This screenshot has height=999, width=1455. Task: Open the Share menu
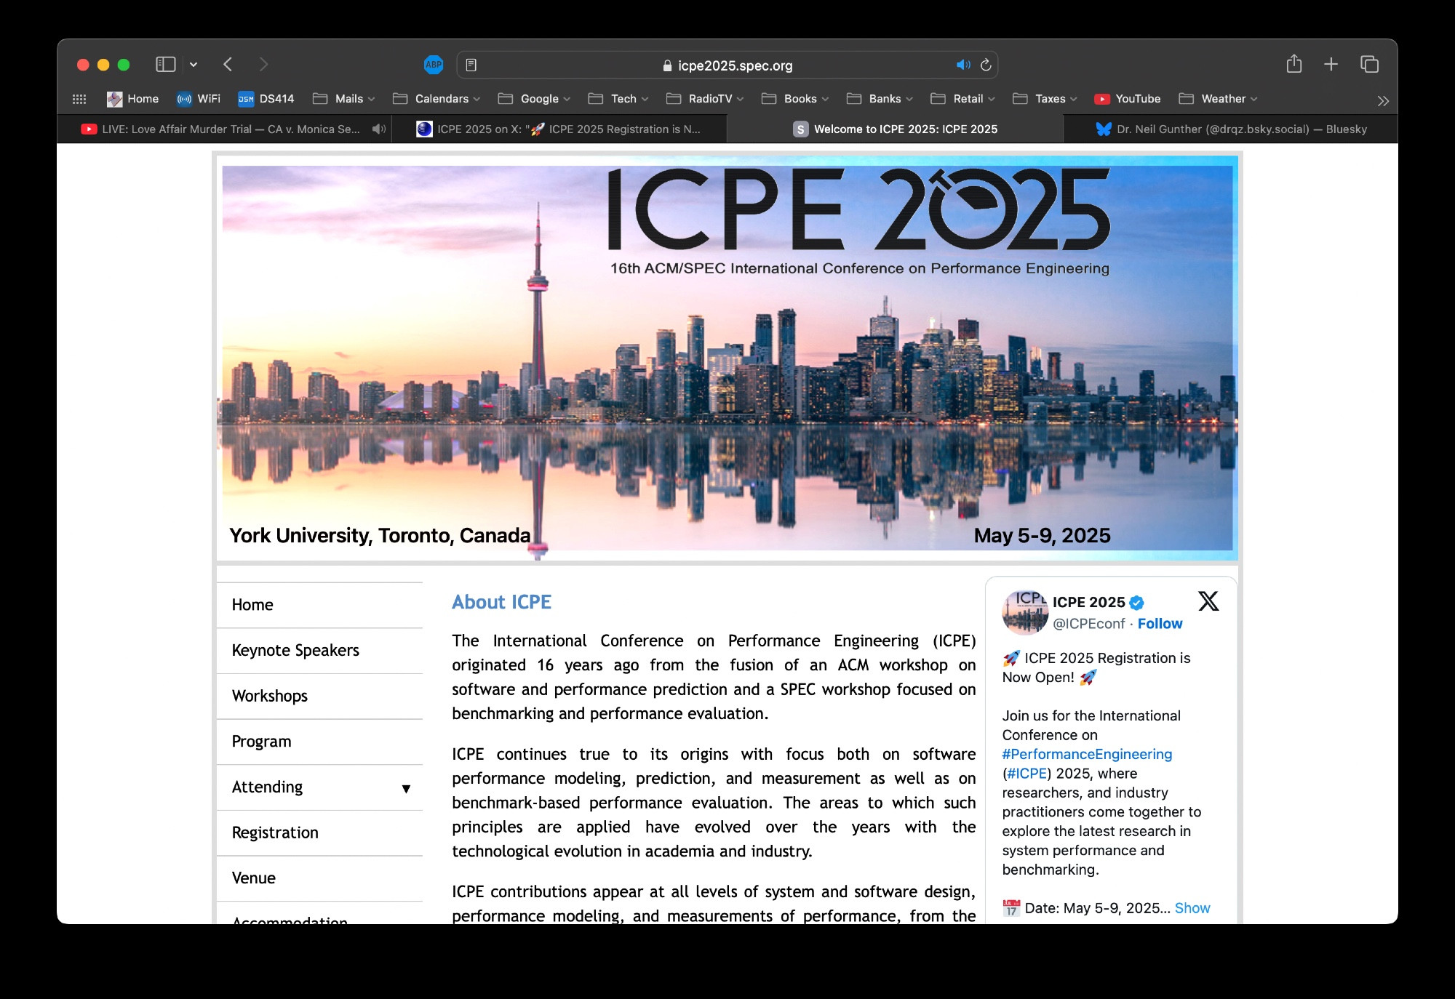[x=1293, y=64]
